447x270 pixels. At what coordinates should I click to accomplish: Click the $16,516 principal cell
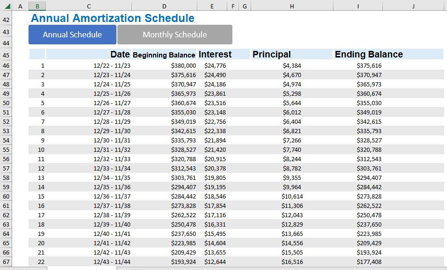pyautogui.click(x=292, y=262)
